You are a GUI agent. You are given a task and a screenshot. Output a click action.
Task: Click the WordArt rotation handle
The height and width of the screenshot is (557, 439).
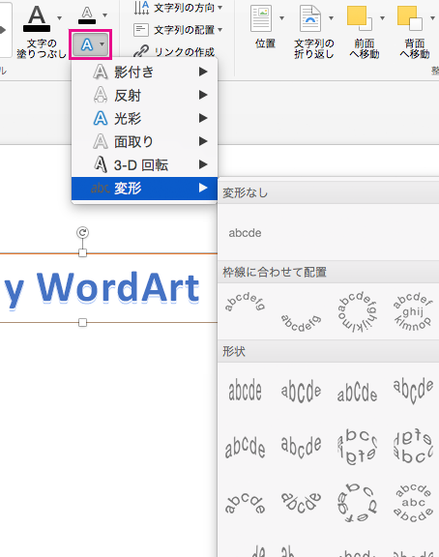click(82, 233)
